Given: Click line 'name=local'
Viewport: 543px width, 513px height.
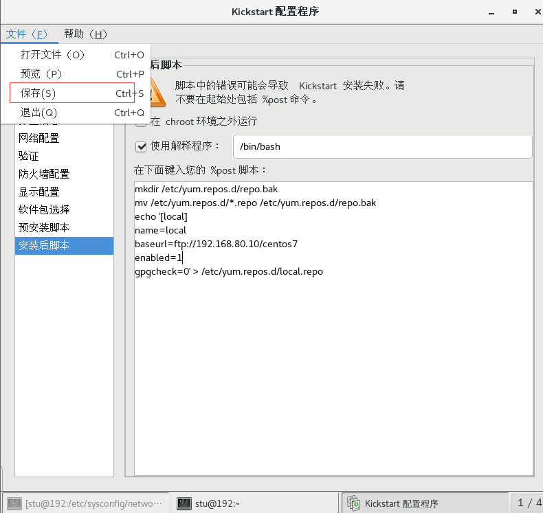Looking at the screenshot, I should [x=160, y=230].
